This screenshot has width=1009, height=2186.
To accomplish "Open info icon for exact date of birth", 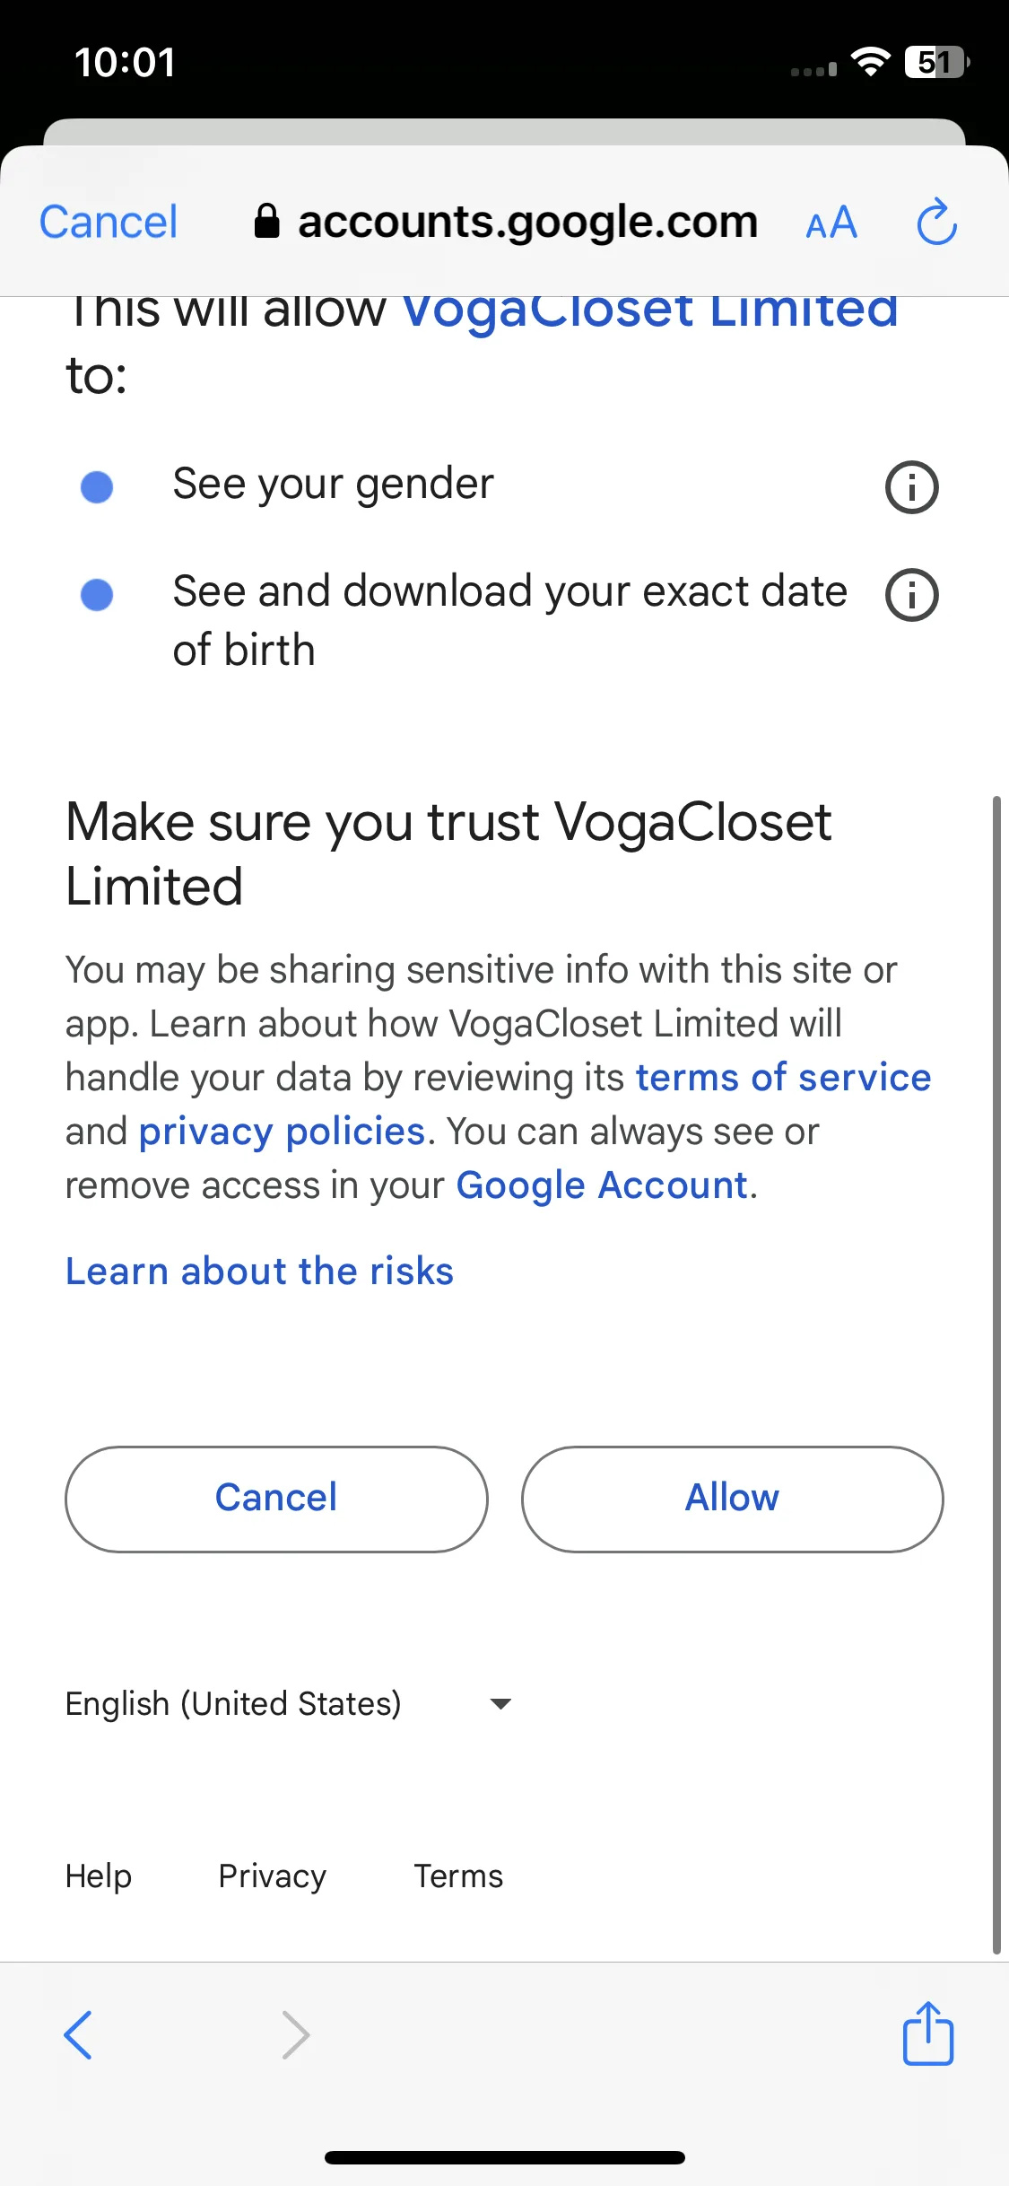I will point(911,595).
